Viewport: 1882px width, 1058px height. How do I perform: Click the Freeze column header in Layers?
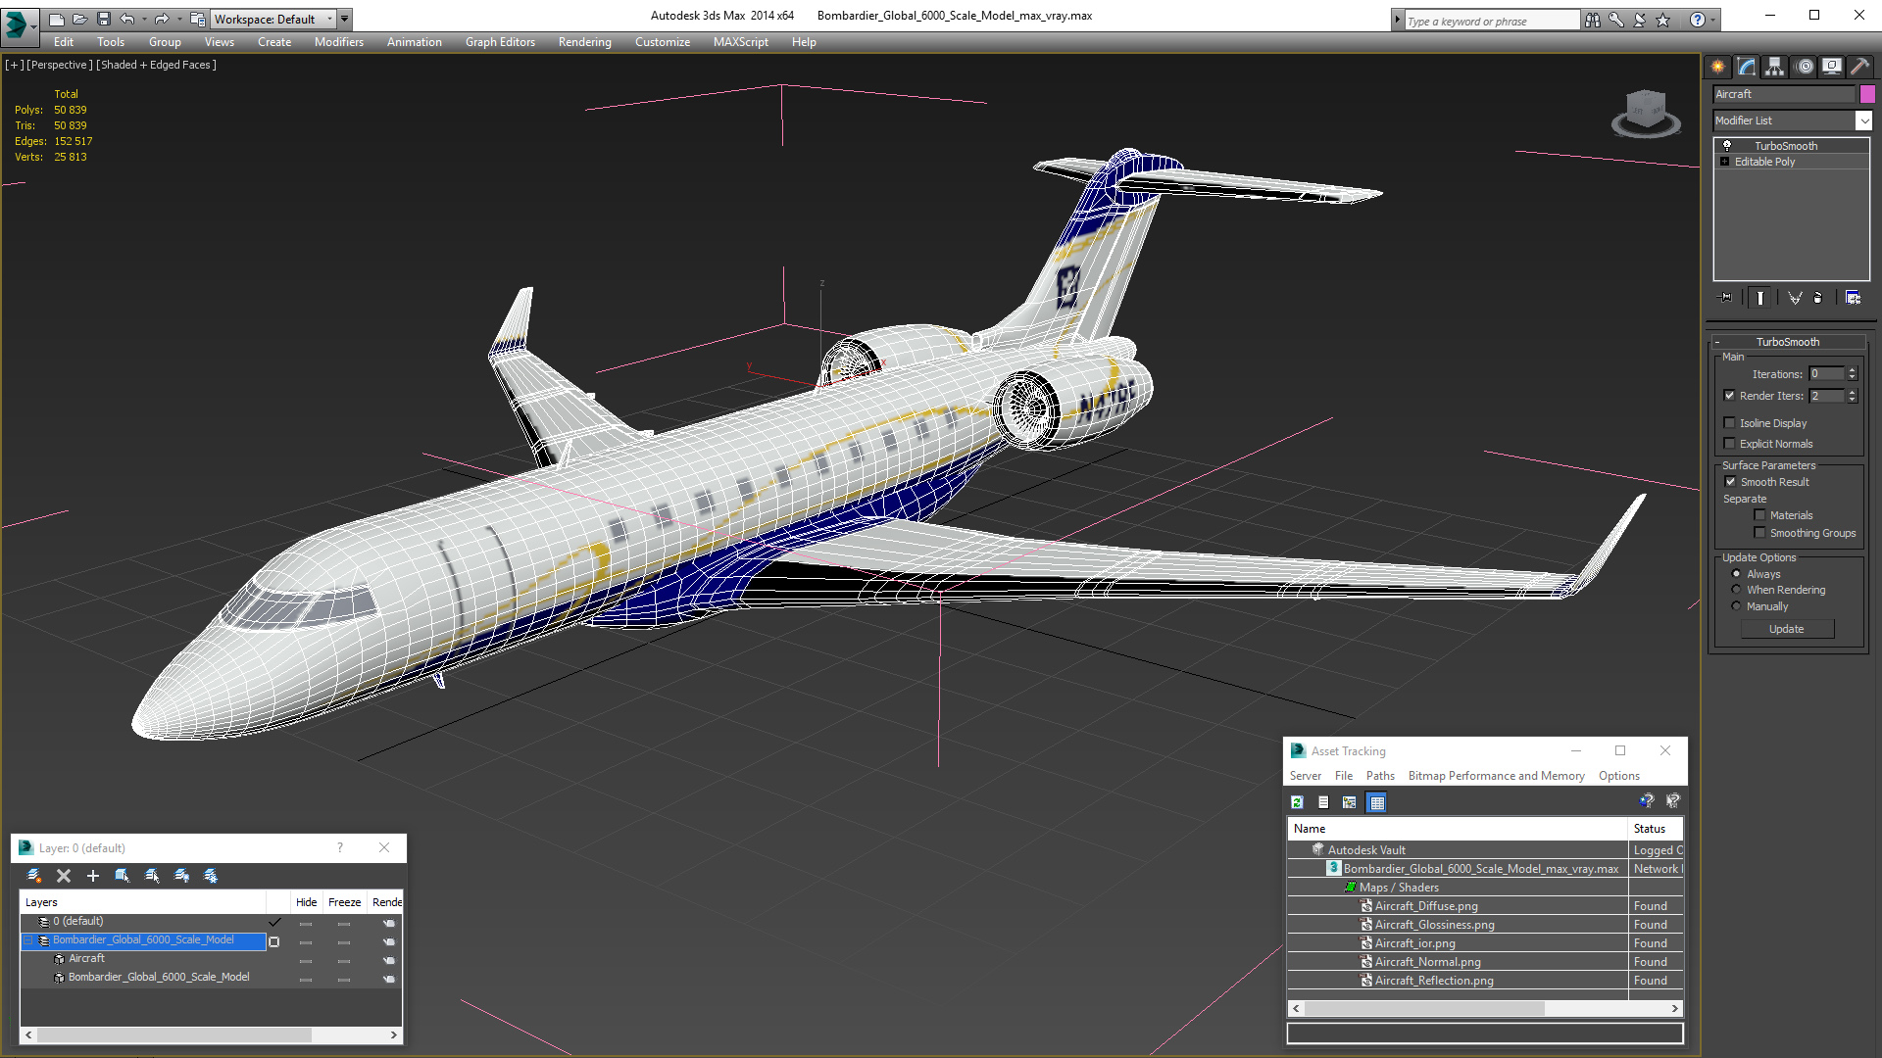344,902
